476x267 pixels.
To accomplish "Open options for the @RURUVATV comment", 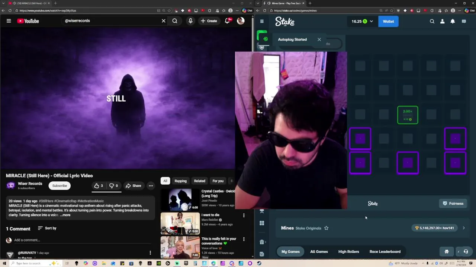I will click(150, 253).
